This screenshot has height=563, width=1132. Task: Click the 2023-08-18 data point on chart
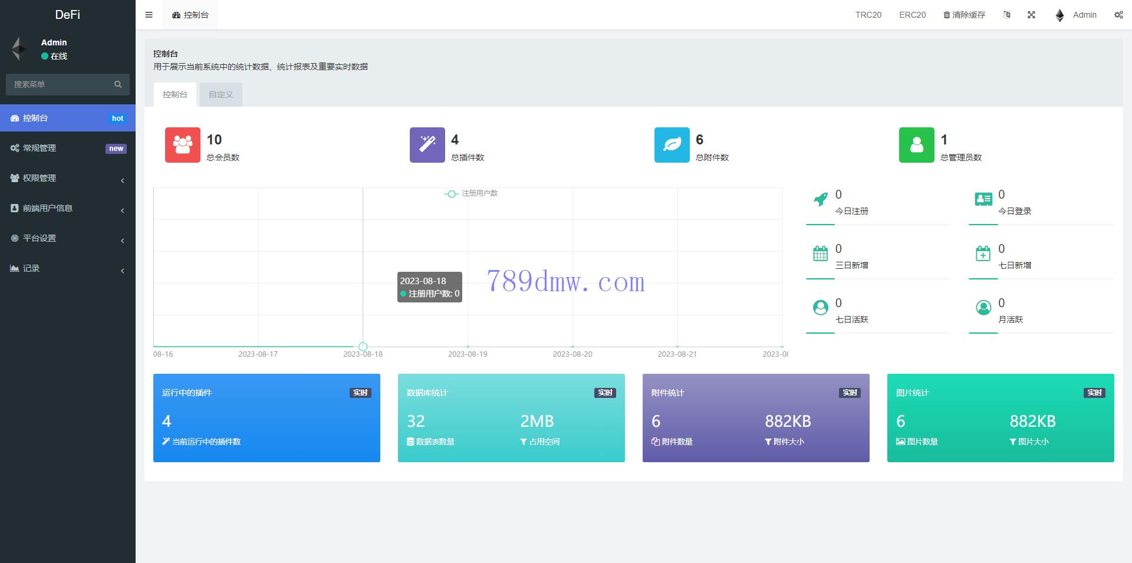coord(363,347)
